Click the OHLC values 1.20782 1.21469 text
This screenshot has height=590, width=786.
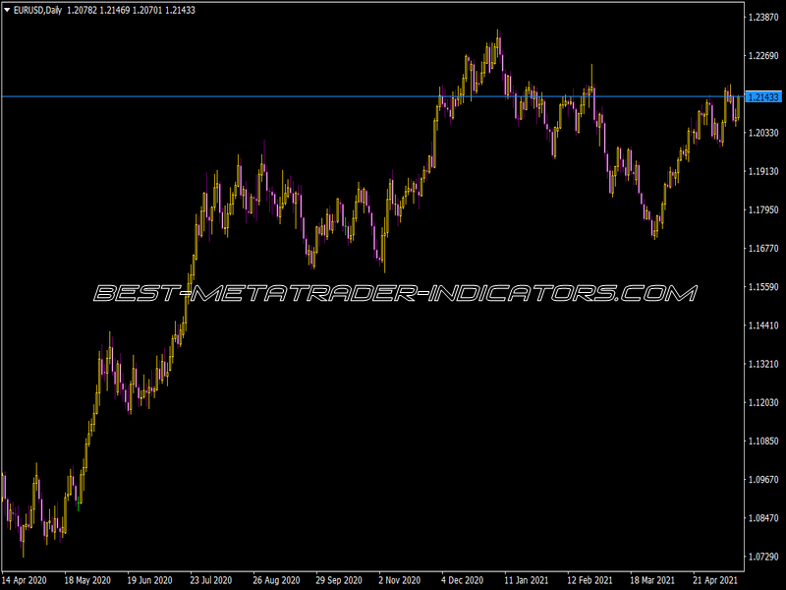click(x=98, y=10)
